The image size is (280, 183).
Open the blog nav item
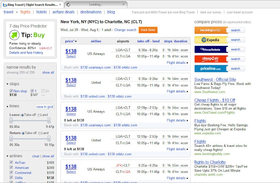(x=111, y=12)
